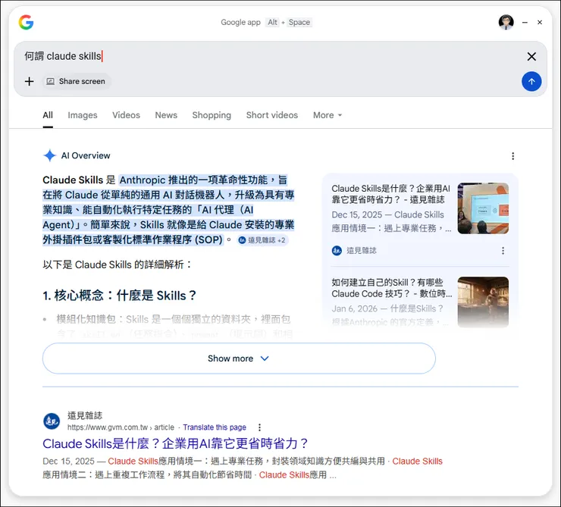561x507 pixels.
Task: Expand the More dropdown
Action: coord(328,115)
